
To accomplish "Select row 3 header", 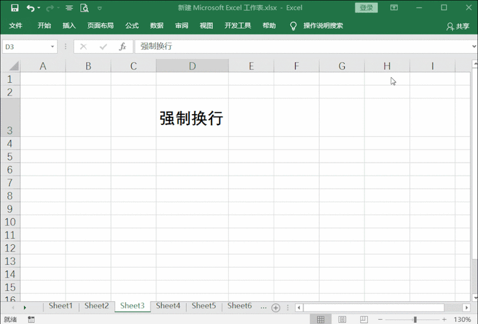I will [10, 117].
